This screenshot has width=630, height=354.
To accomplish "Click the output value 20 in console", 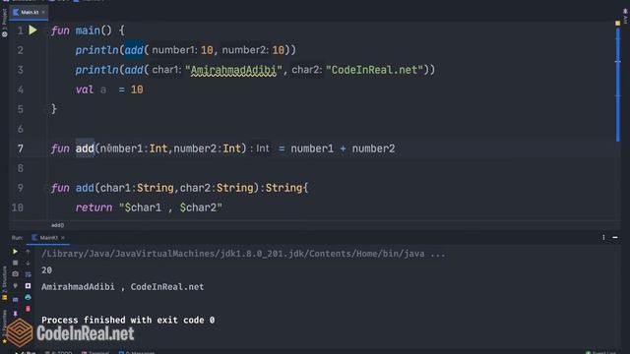I will (x=46, y=270).
